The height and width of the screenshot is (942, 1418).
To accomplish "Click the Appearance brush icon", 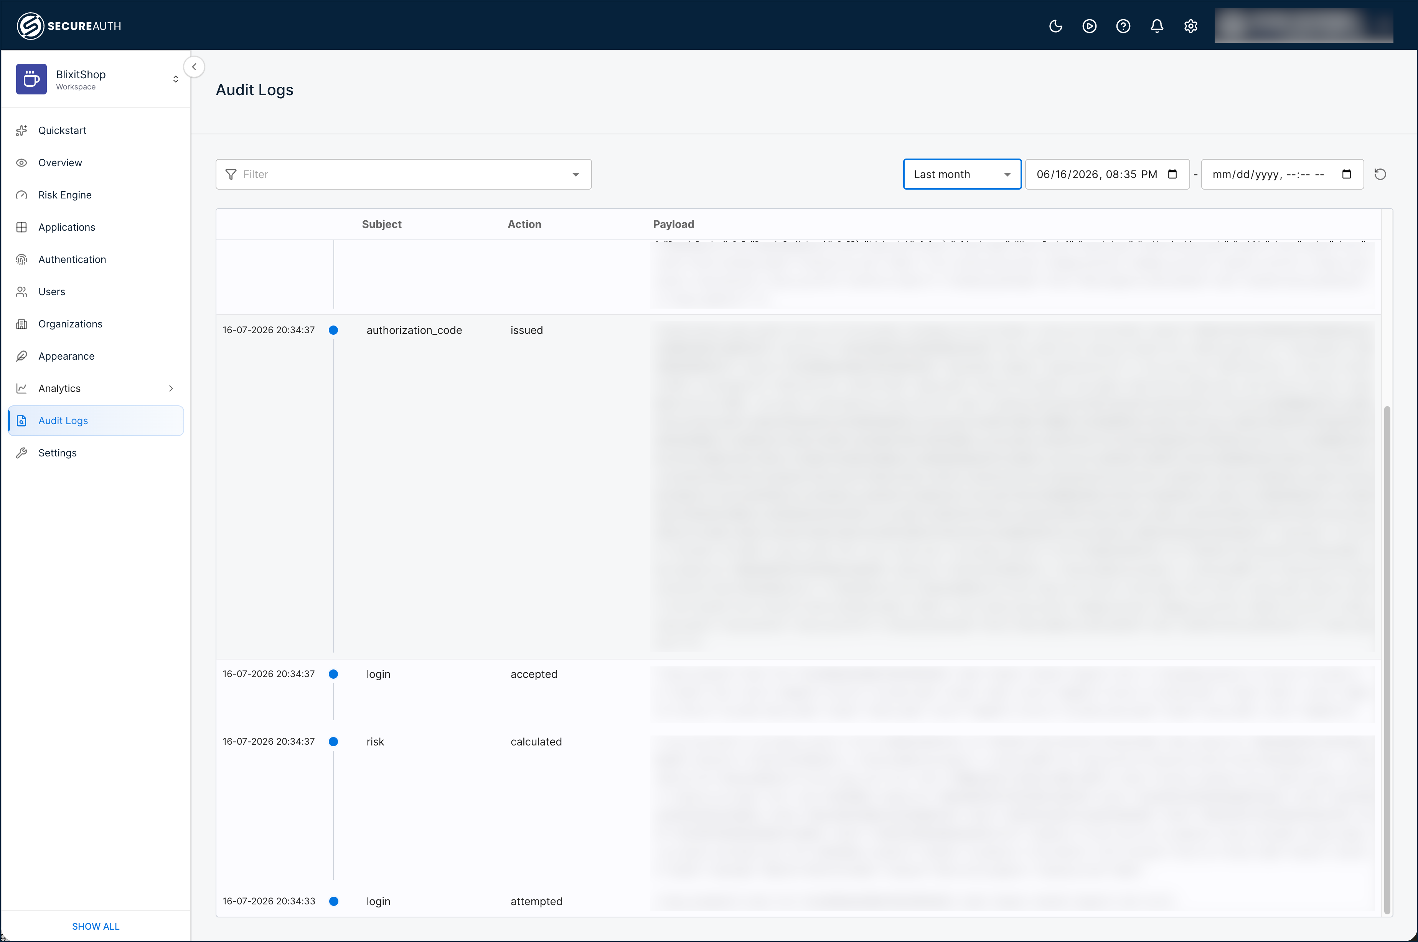I will (x=21, y=356).
